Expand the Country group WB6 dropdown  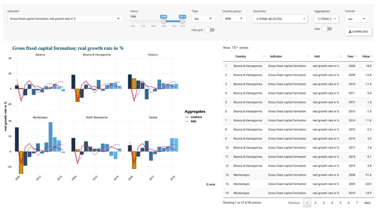(x=234, y=19)
